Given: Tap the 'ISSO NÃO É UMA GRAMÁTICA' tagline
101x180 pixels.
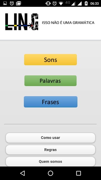Looking at the screenshot, I should click(68, 22).
